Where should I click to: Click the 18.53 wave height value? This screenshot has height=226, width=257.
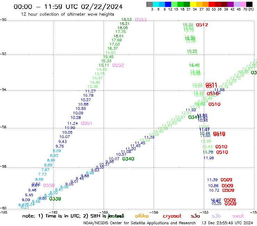[126, 19]
